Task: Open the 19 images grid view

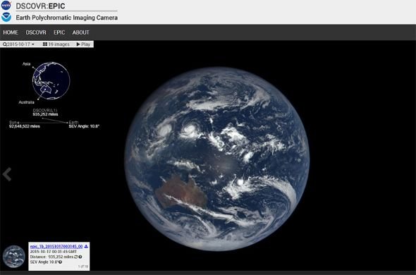Action: click(x=56, y=44)
